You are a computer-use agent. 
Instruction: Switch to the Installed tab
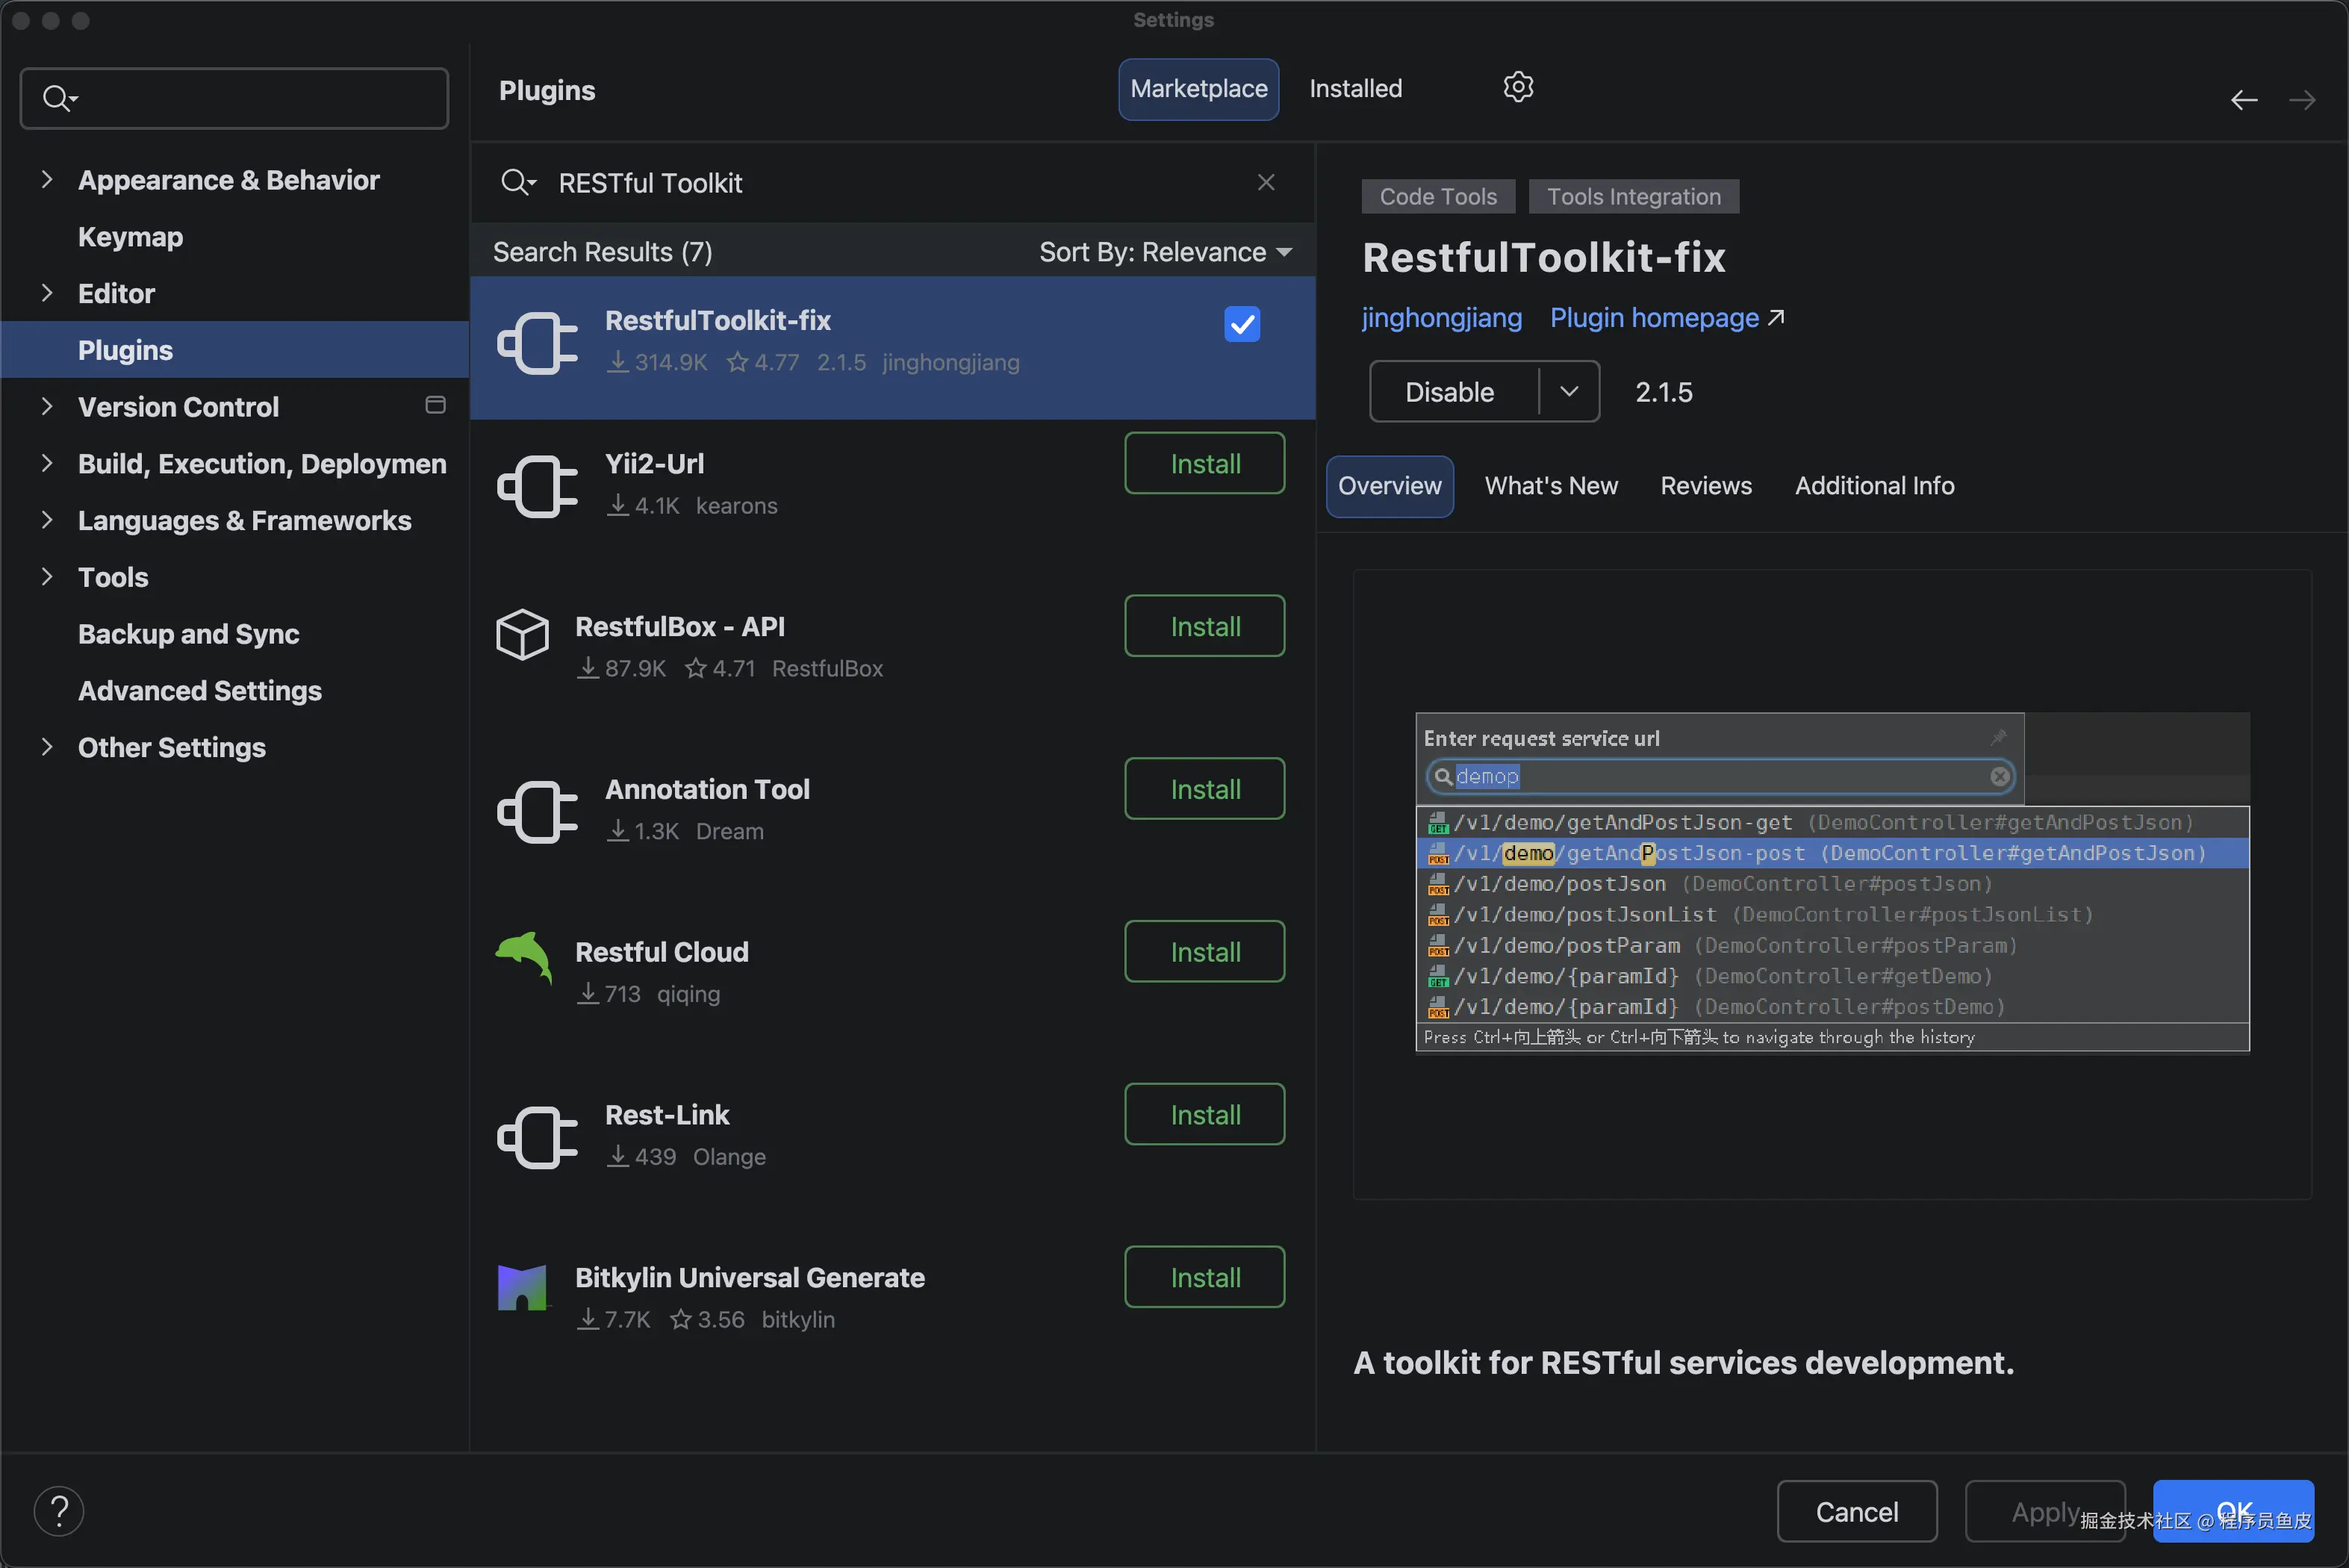coord(1355,89)
